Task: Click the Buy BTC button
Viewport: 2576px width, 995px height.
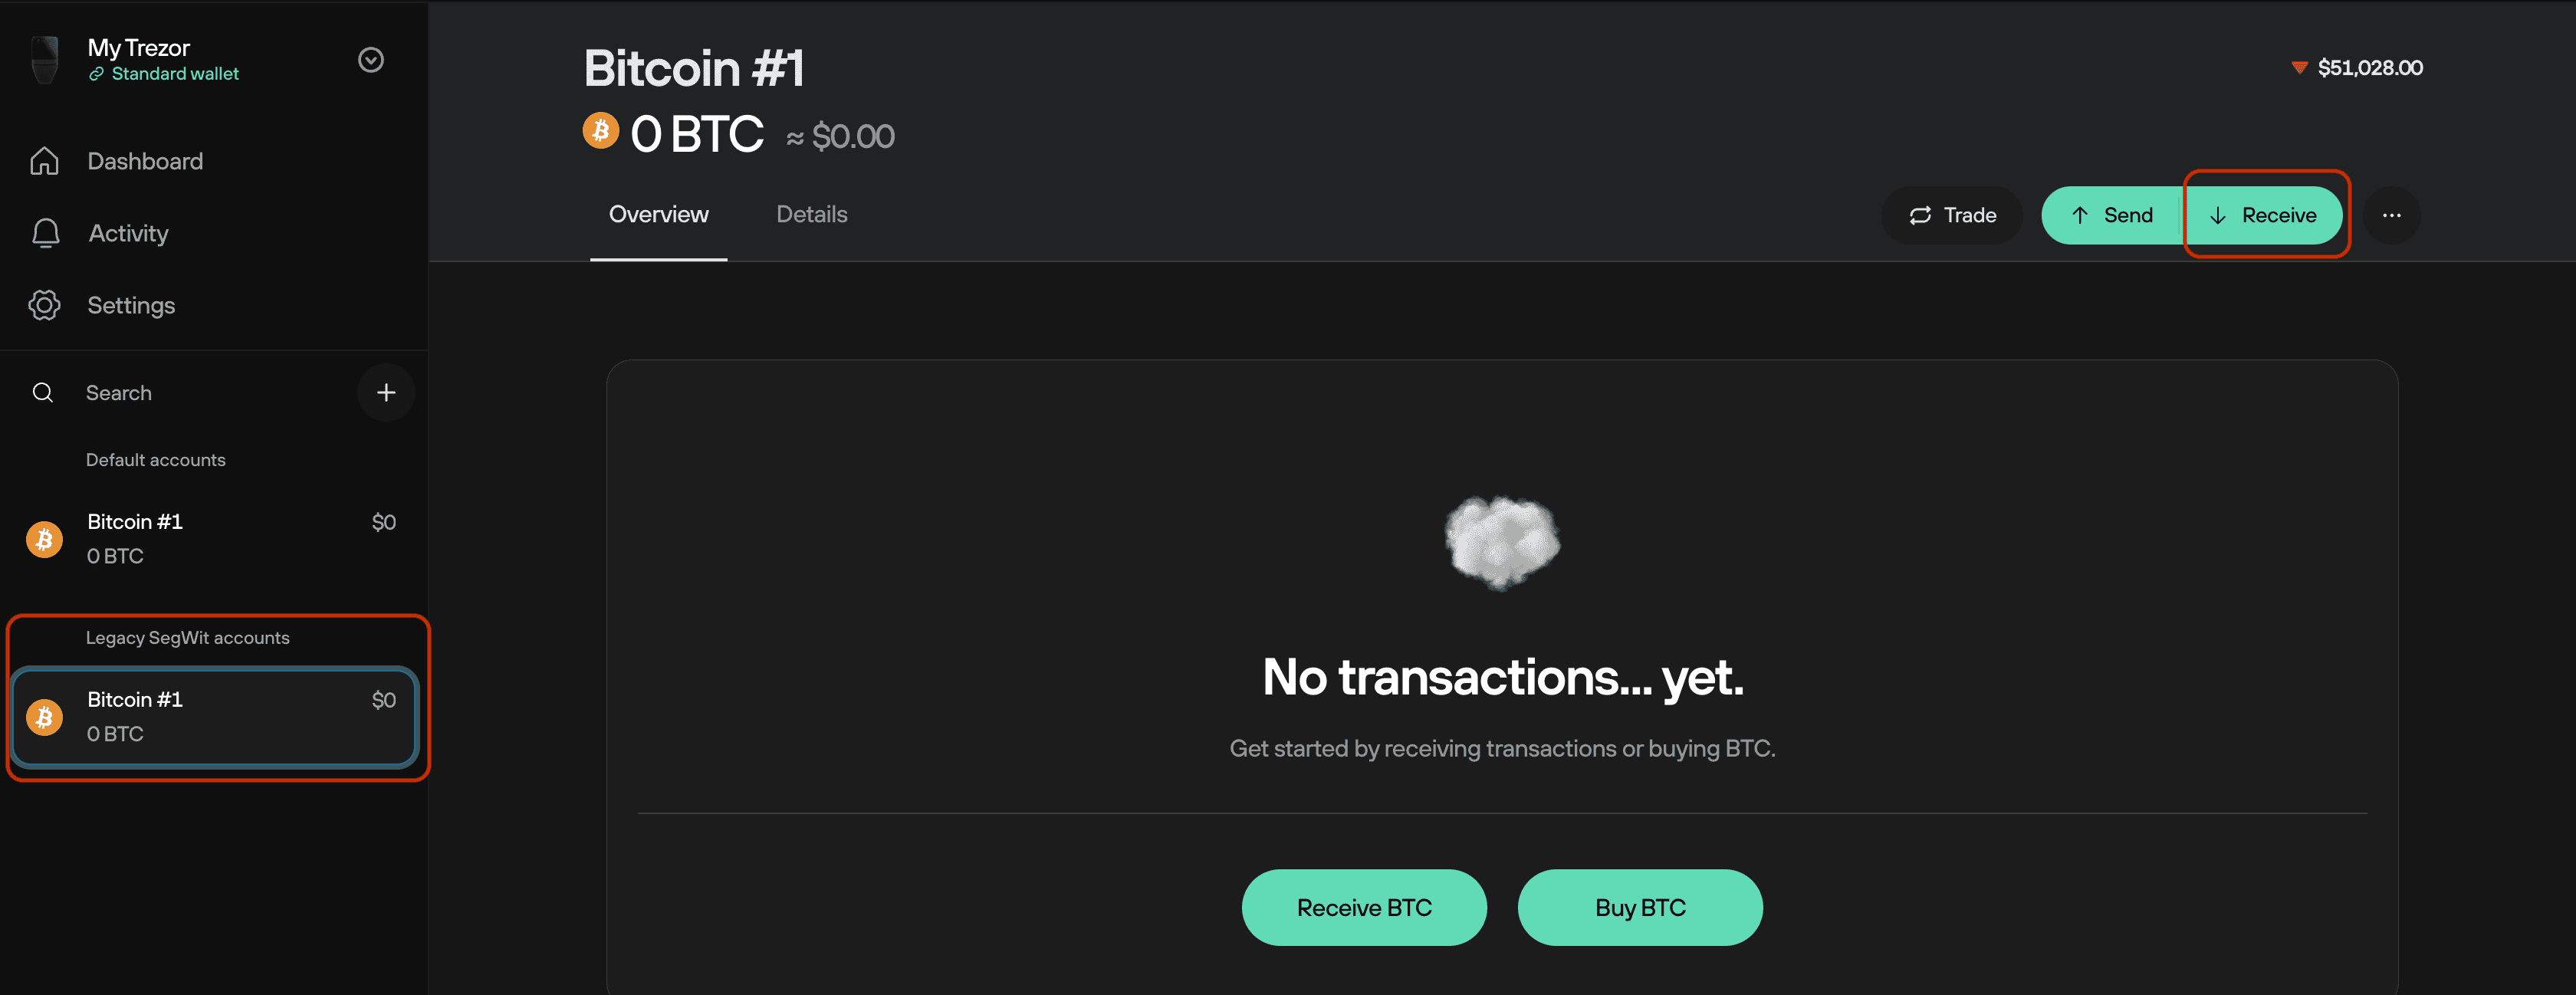Action: [x=1640, y=907]
